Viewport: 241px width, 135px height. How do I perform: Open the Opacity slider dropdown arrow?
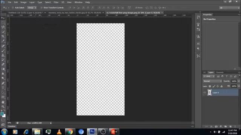pyautogui.click(x=239, y=81)
